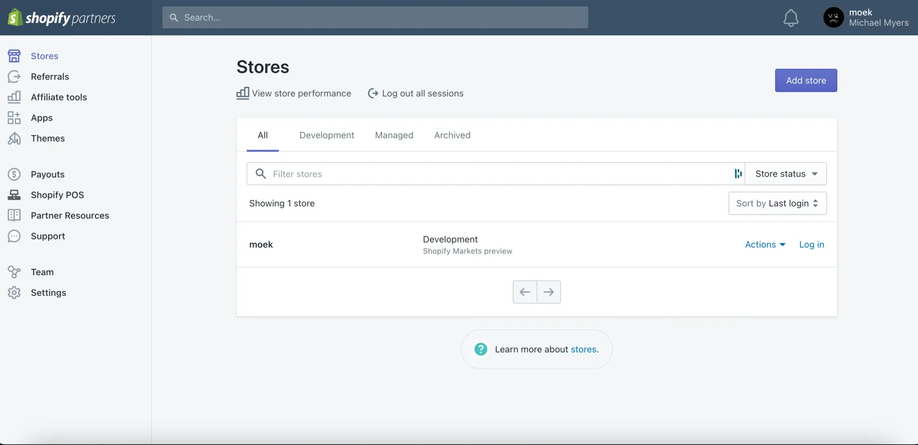Select Stores label in the sidebar
The height and width of the screenshot is (445, 918).
pyautogui.click(x=45, y=56)
